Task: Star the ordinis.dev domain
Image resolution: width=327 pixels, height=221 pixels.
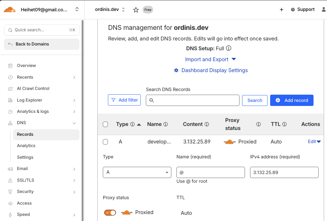Action: coord(136,10)
